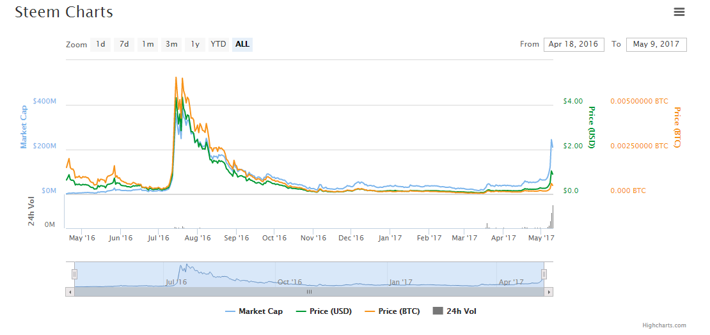
Task: Click the Oct '16 label in navigator
Action: pyautogui.click(x=289, y=282)
